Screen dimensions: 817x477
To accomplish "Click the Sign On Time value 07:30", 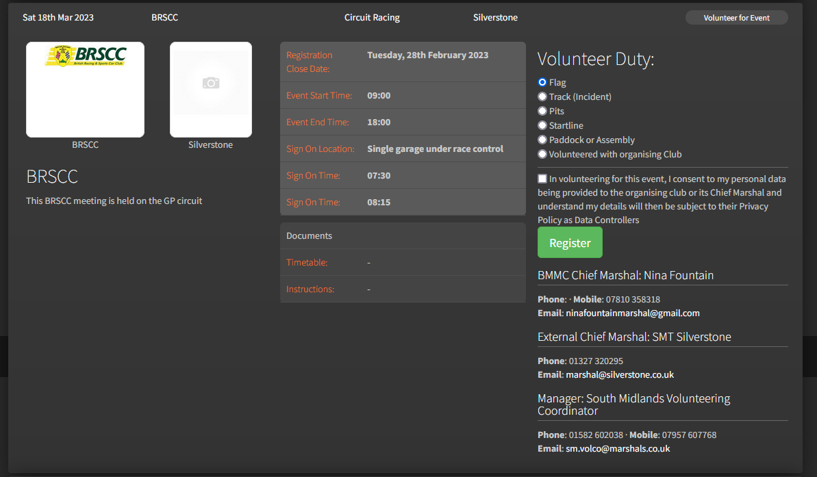I will [379, 175].
